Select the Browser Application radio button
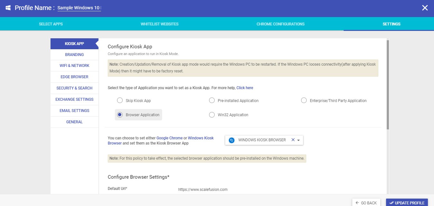434x206 pixels. [120, 115]
